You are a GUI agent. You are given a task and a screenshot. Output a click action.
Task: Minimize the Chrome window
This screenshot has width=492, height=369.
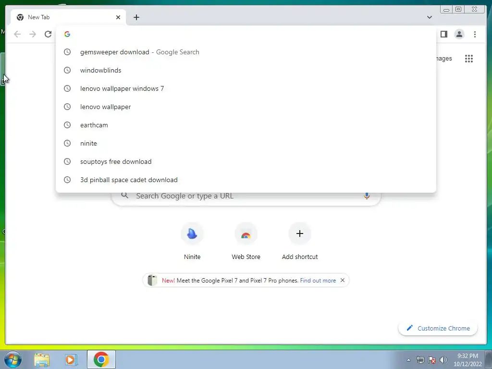[x=446, y=10]
